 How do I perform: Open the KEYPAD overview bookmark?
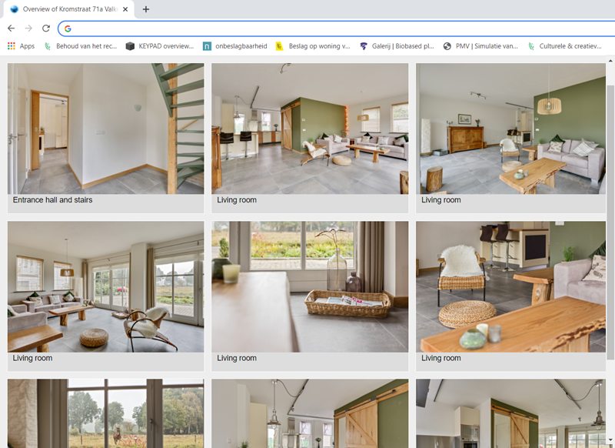[160, 46]
